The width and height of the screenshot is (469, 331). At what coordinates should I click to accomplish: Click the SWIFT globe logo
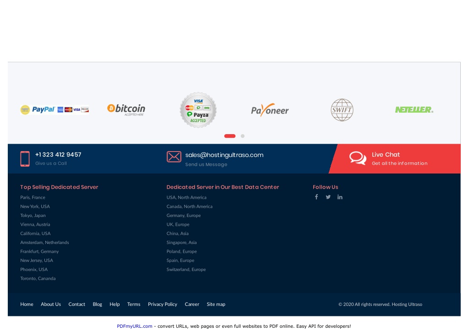[x=342, y=110]
